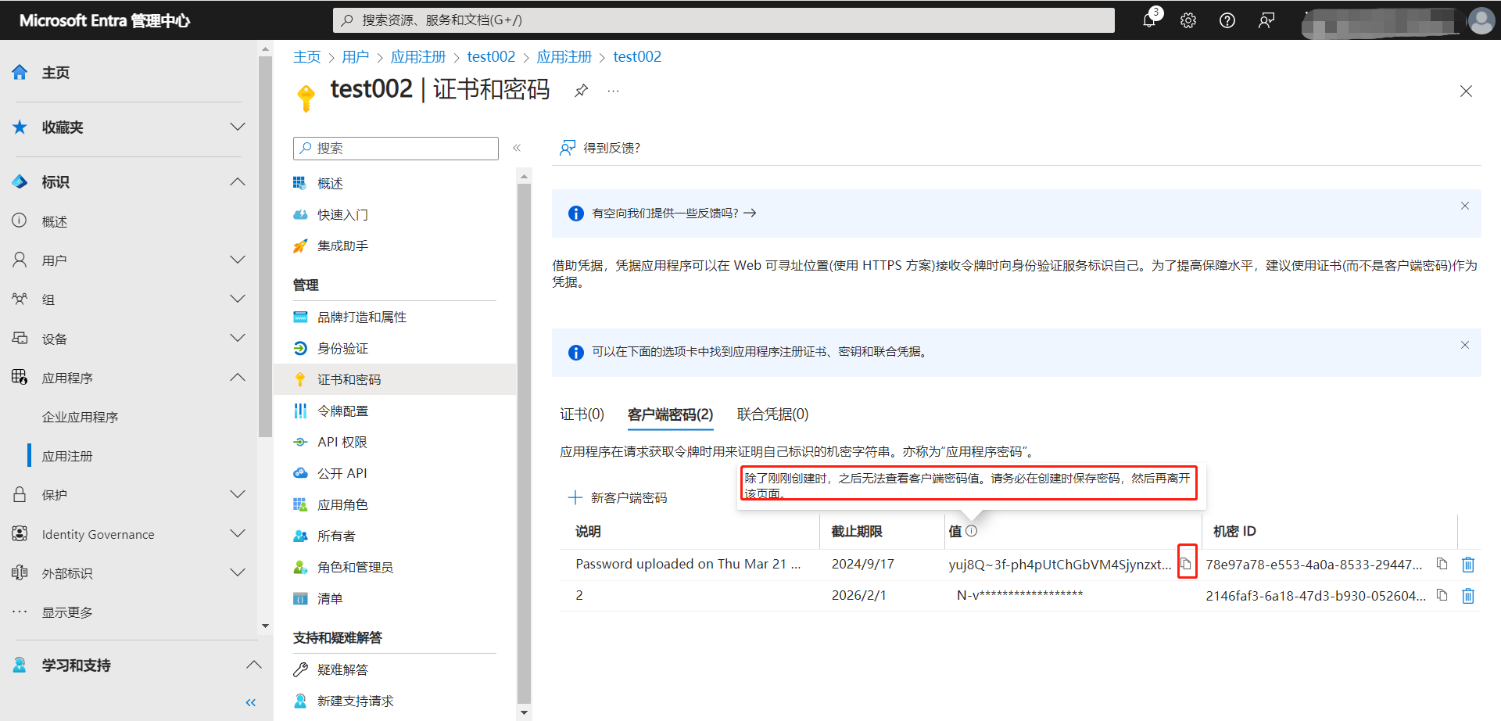Dismiss the feedback banner with its X
Screen dimensions: 1501x721
point(1465,206)
